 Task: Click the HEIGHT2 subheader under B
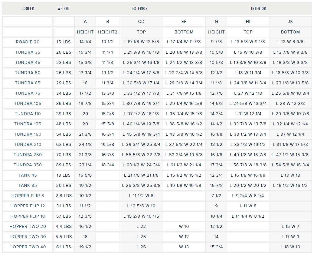[107, 32]
